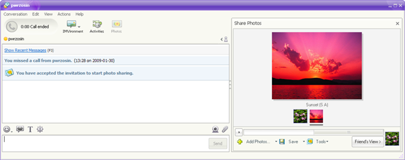Click the paperclip send file icon

[x=225, y=130]
